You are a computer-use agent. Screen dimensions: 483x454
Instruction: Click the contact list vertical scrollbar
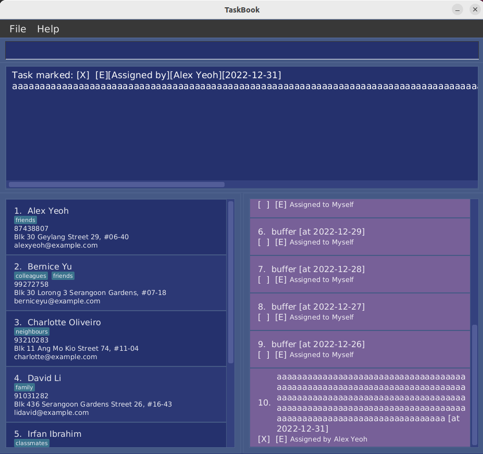click(x=231, y=282)
